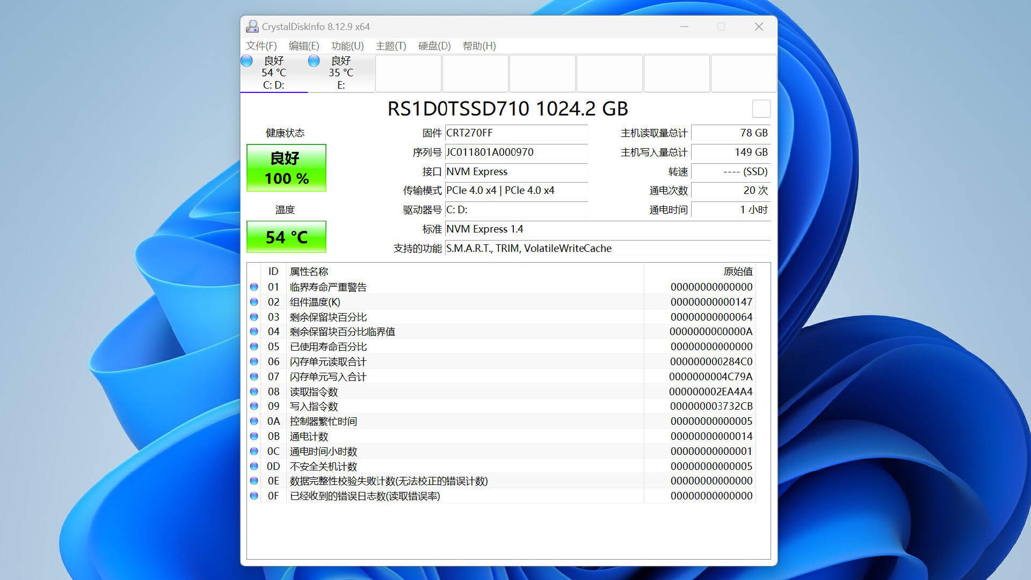The image size is (1031, 580).
Task: Click status orb for attribute 0F row
Action: tap(254, 496)
